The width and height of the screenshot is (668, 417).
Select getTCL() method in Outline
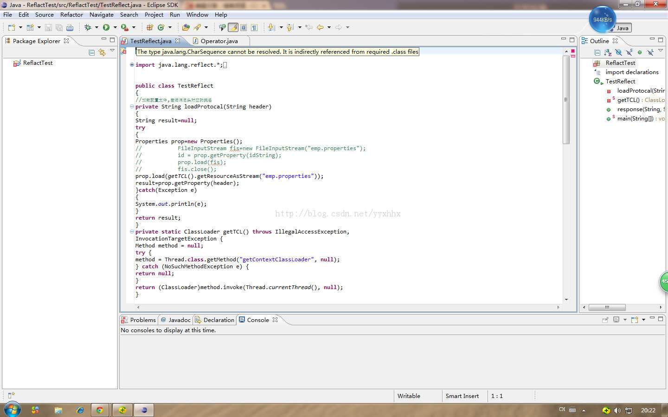(x=628, y=100)
